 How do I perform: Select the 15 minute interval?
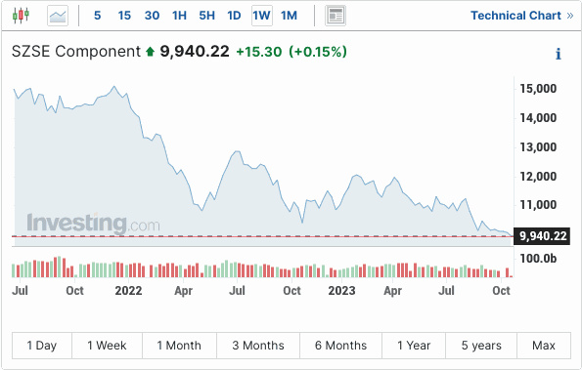pyautogui.click(x=124, y=16)
